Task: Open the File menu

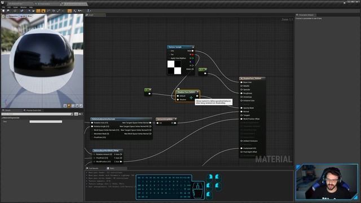Action: pyautogui.click(x=3, y=7)
